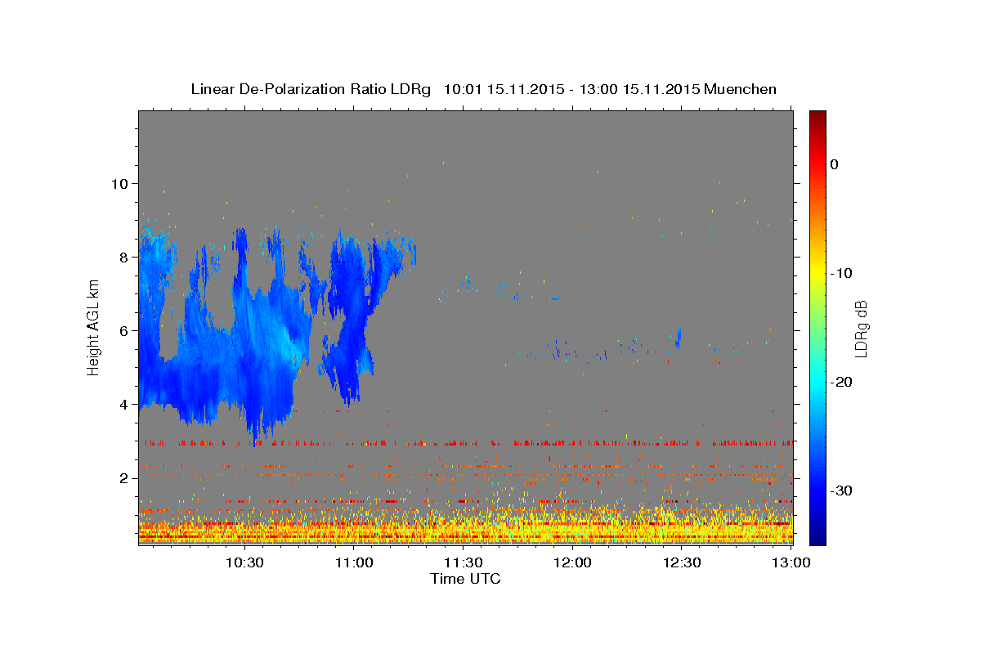Click the height tick label 2
Image resolution: width=981 pixels, height=654 pixels.
pyautogui.click(x=123, y=477)
